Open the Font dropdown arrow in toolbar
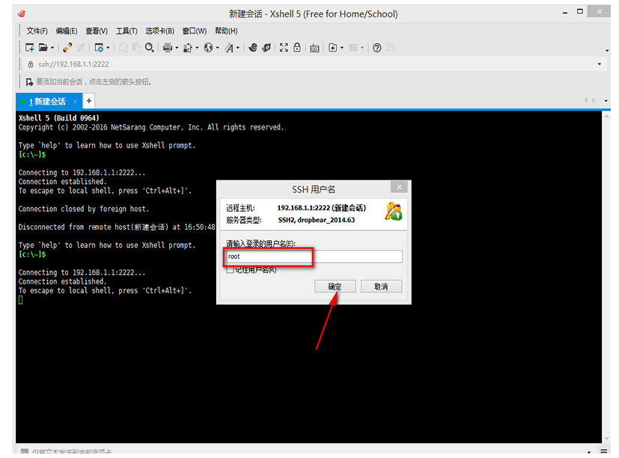The image size is (619, 458). pos(238,48)
